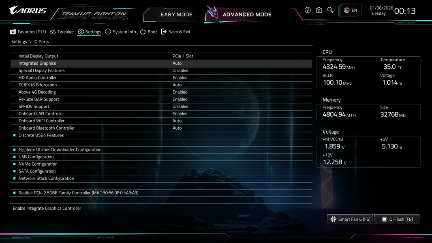Image resolution: width=432 pixels, height=243 pixels.
Task: Click the AORUS logo
Action: click(28, 11)
